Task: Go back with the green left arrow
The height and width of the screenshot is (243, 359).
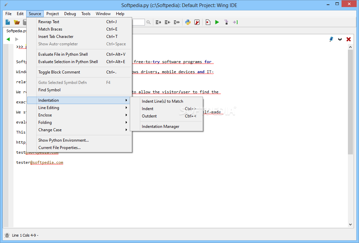Action: pyautogui.click(x=8, y=39)
